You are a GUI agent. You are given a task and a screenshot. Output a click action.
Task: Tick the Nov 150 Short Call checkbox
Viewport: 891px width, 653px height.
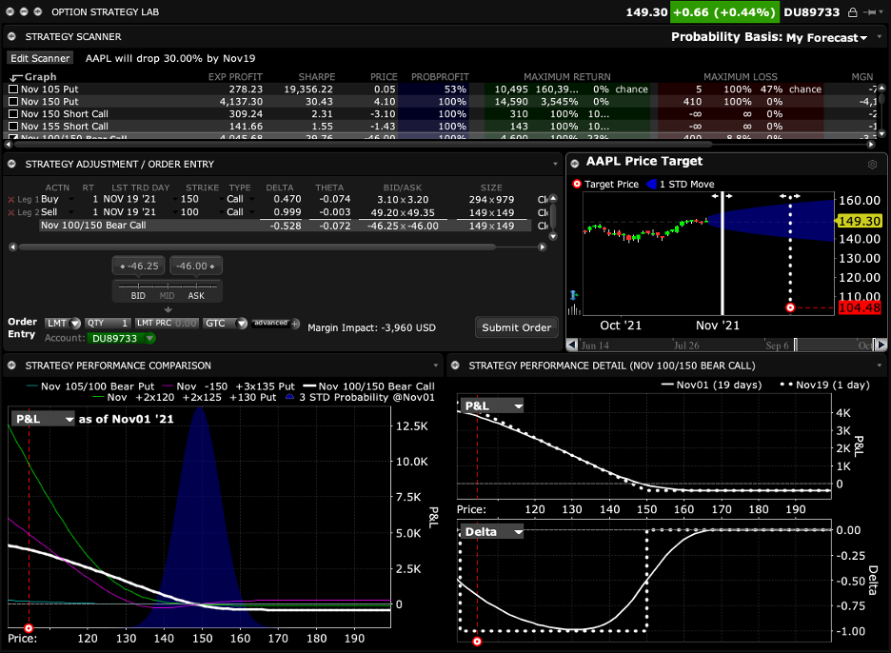(13, 114)
